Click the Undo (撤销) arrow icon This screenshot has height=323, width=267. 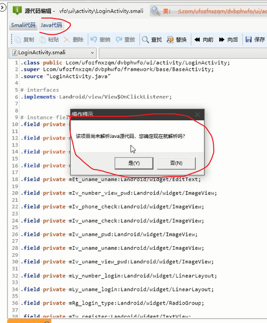click(x=94, y=39)
